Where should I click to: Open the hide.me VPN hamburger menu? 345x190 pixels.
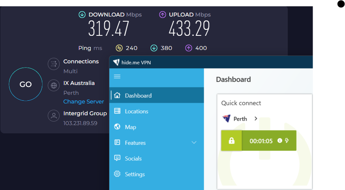[117, 76]
